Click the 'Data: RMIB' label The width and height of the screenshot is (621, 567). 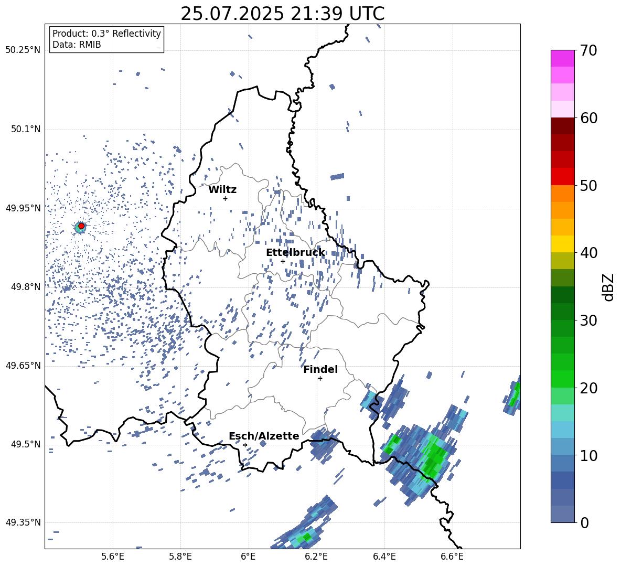[77, 45]
